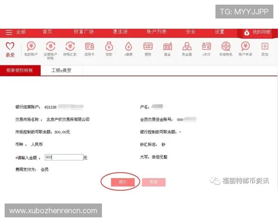Click the 添加 add shortcut icon
The width and height of the screenshot is (278, 222).
[x=265, y=46]
